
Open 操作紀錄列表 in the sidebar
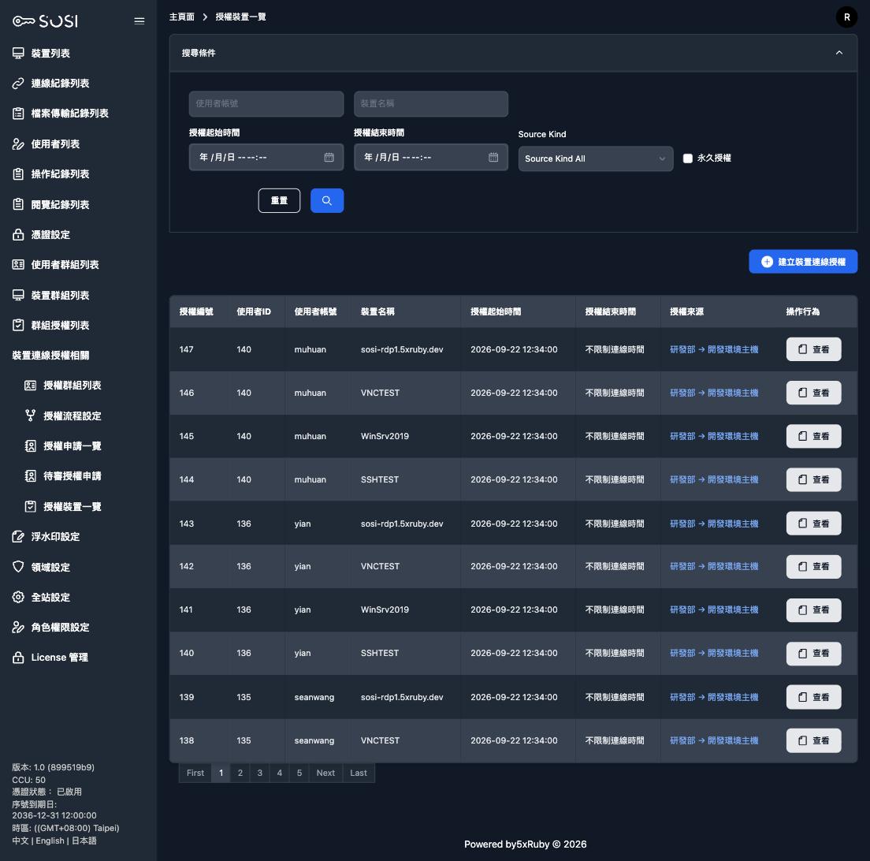(x=60, y=174)
